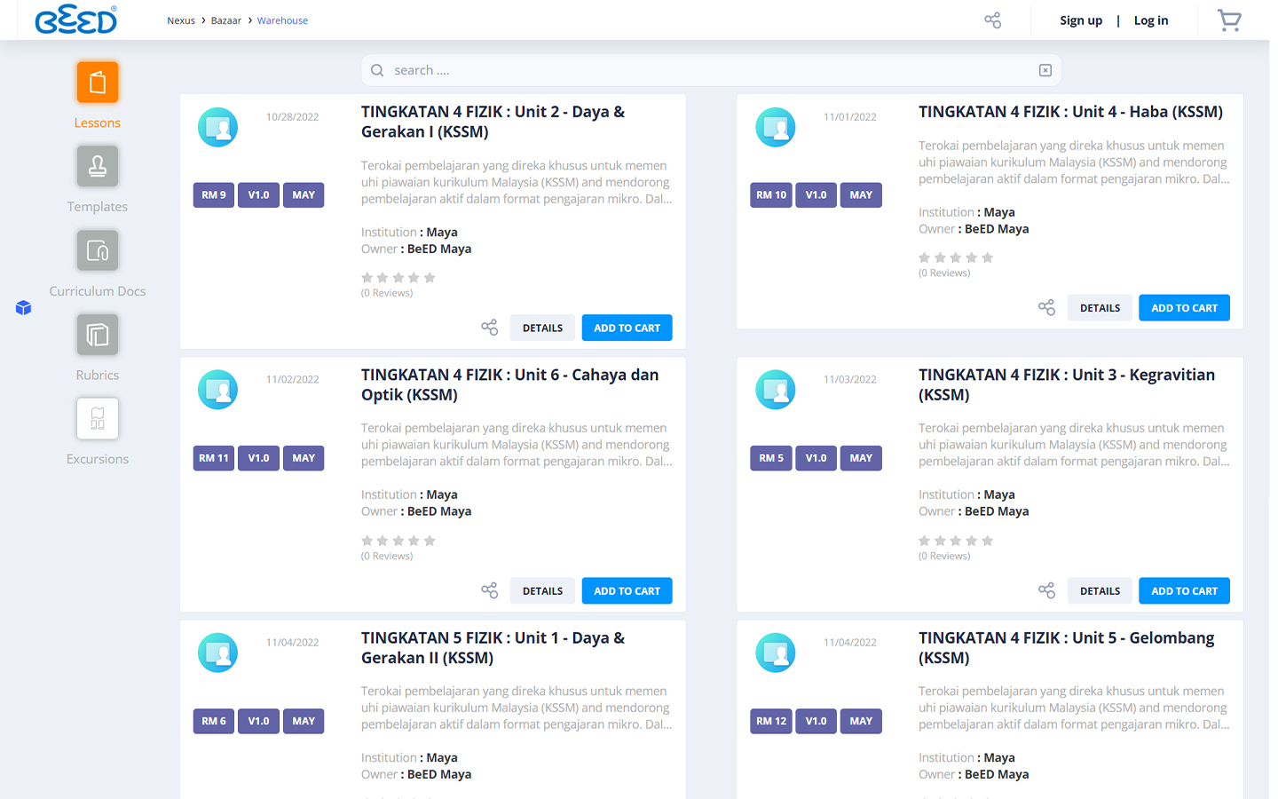This screenshot has height=799, width=1278.
Task: Open the Curriculum Docs category icon
Action: (98, 250)
